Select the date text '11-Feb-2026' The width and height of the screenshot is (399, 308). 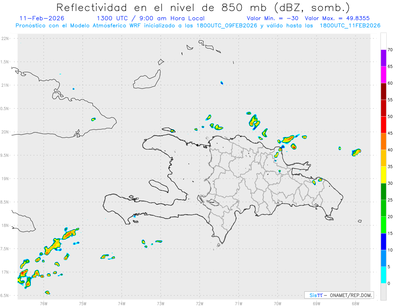42,18
